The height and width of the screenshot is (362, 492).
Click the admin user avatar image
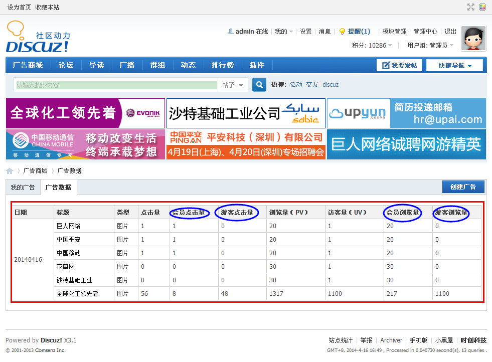[473, 38]
